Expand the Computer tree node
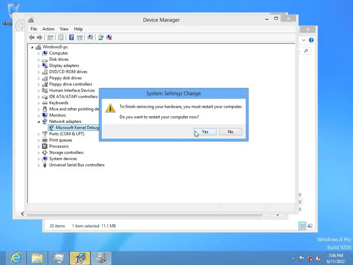353x265 pixels. pyautogui.click(x=39, y=53)
